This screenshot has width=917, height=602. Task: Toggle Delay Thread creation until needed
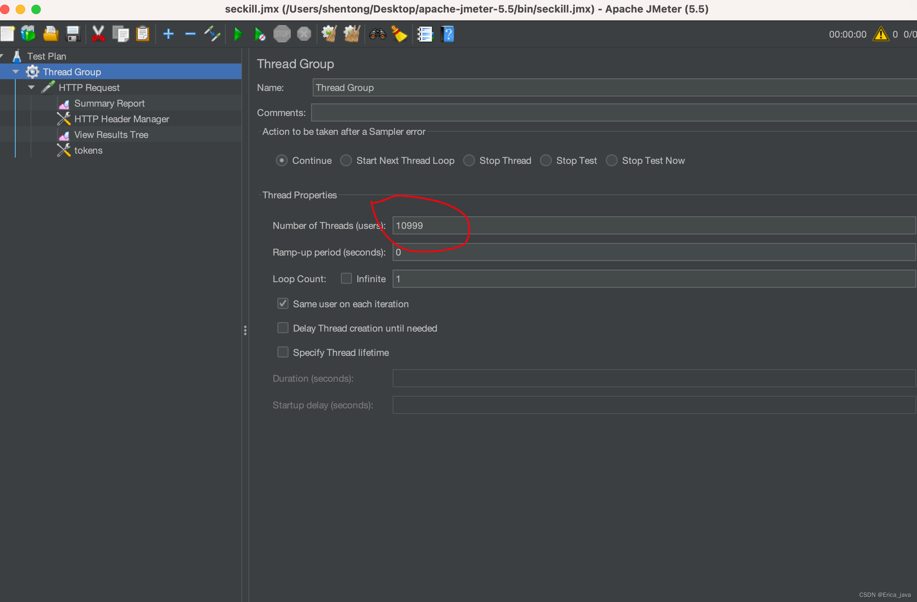point(283,328)
